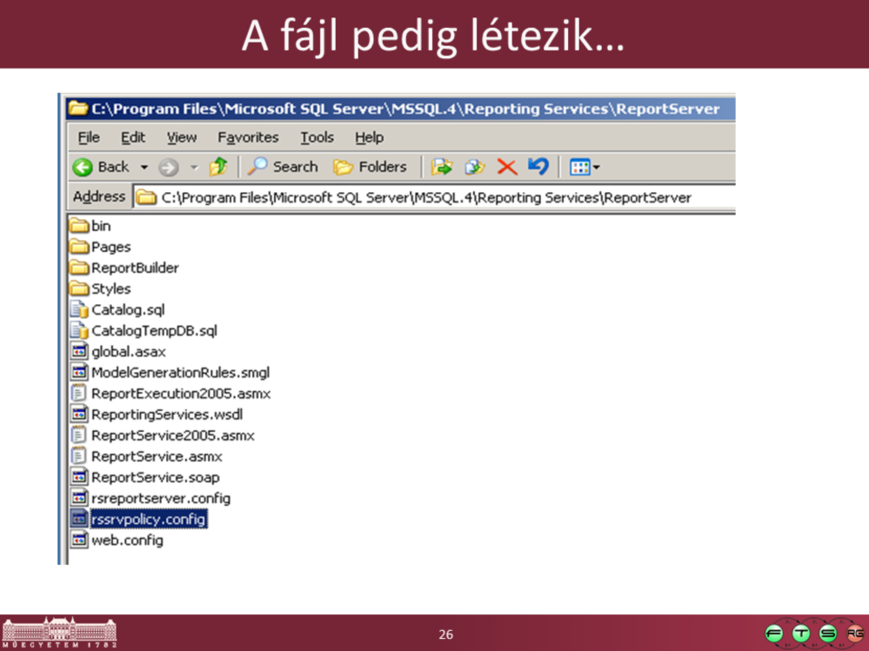Open the Tools menu

(x=317, y=137)
